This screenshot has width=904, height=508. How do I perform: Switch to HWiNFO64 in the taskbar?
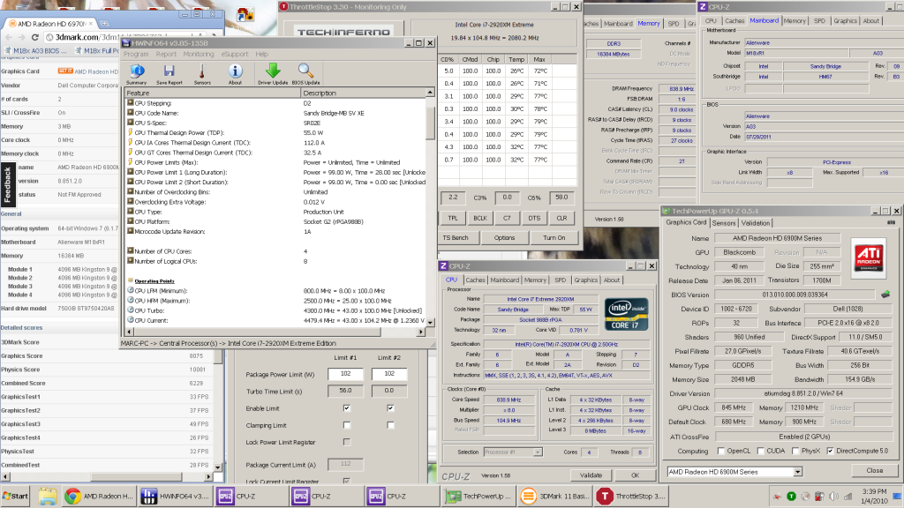point(176,496)
